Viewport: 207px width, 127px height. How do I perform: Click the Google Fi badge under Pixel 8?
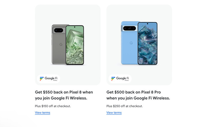tap(48, 79)
